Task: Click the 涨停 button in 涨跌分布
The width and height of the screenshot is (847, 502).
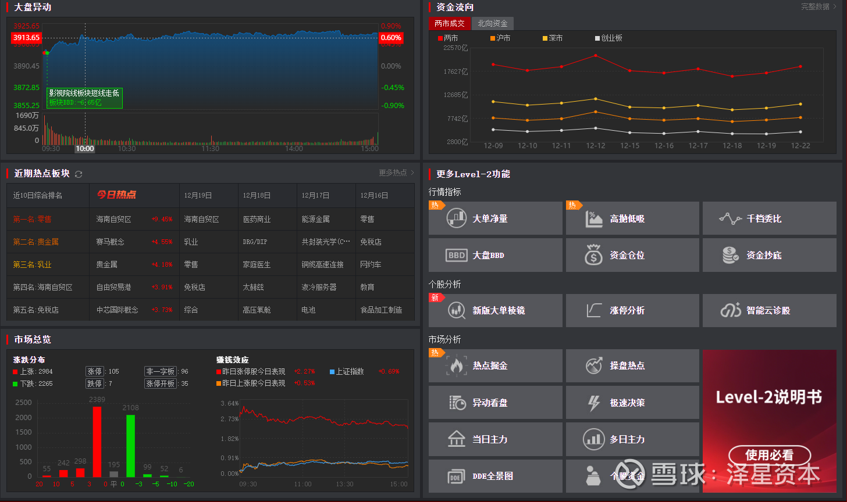Action: pos(95,371)
